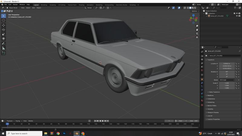
Task: Toggle Collection viewport visibility eye icon
Action: click(x=237, y=13)
